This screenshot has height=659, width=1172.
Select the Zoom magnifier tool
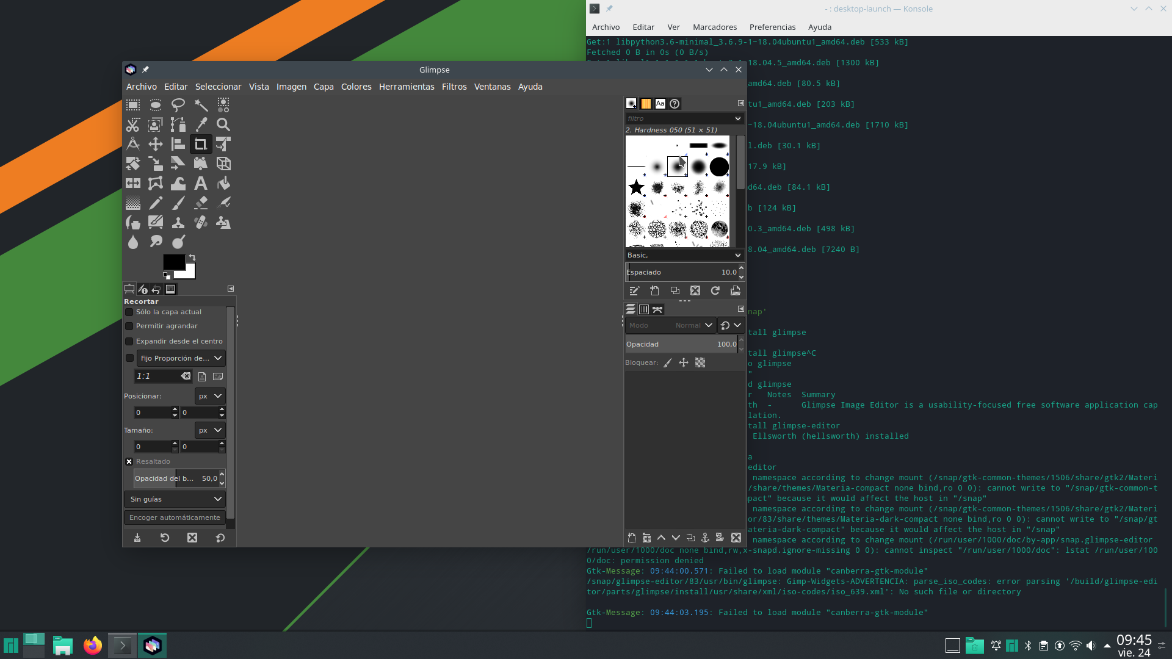[223, 124]
